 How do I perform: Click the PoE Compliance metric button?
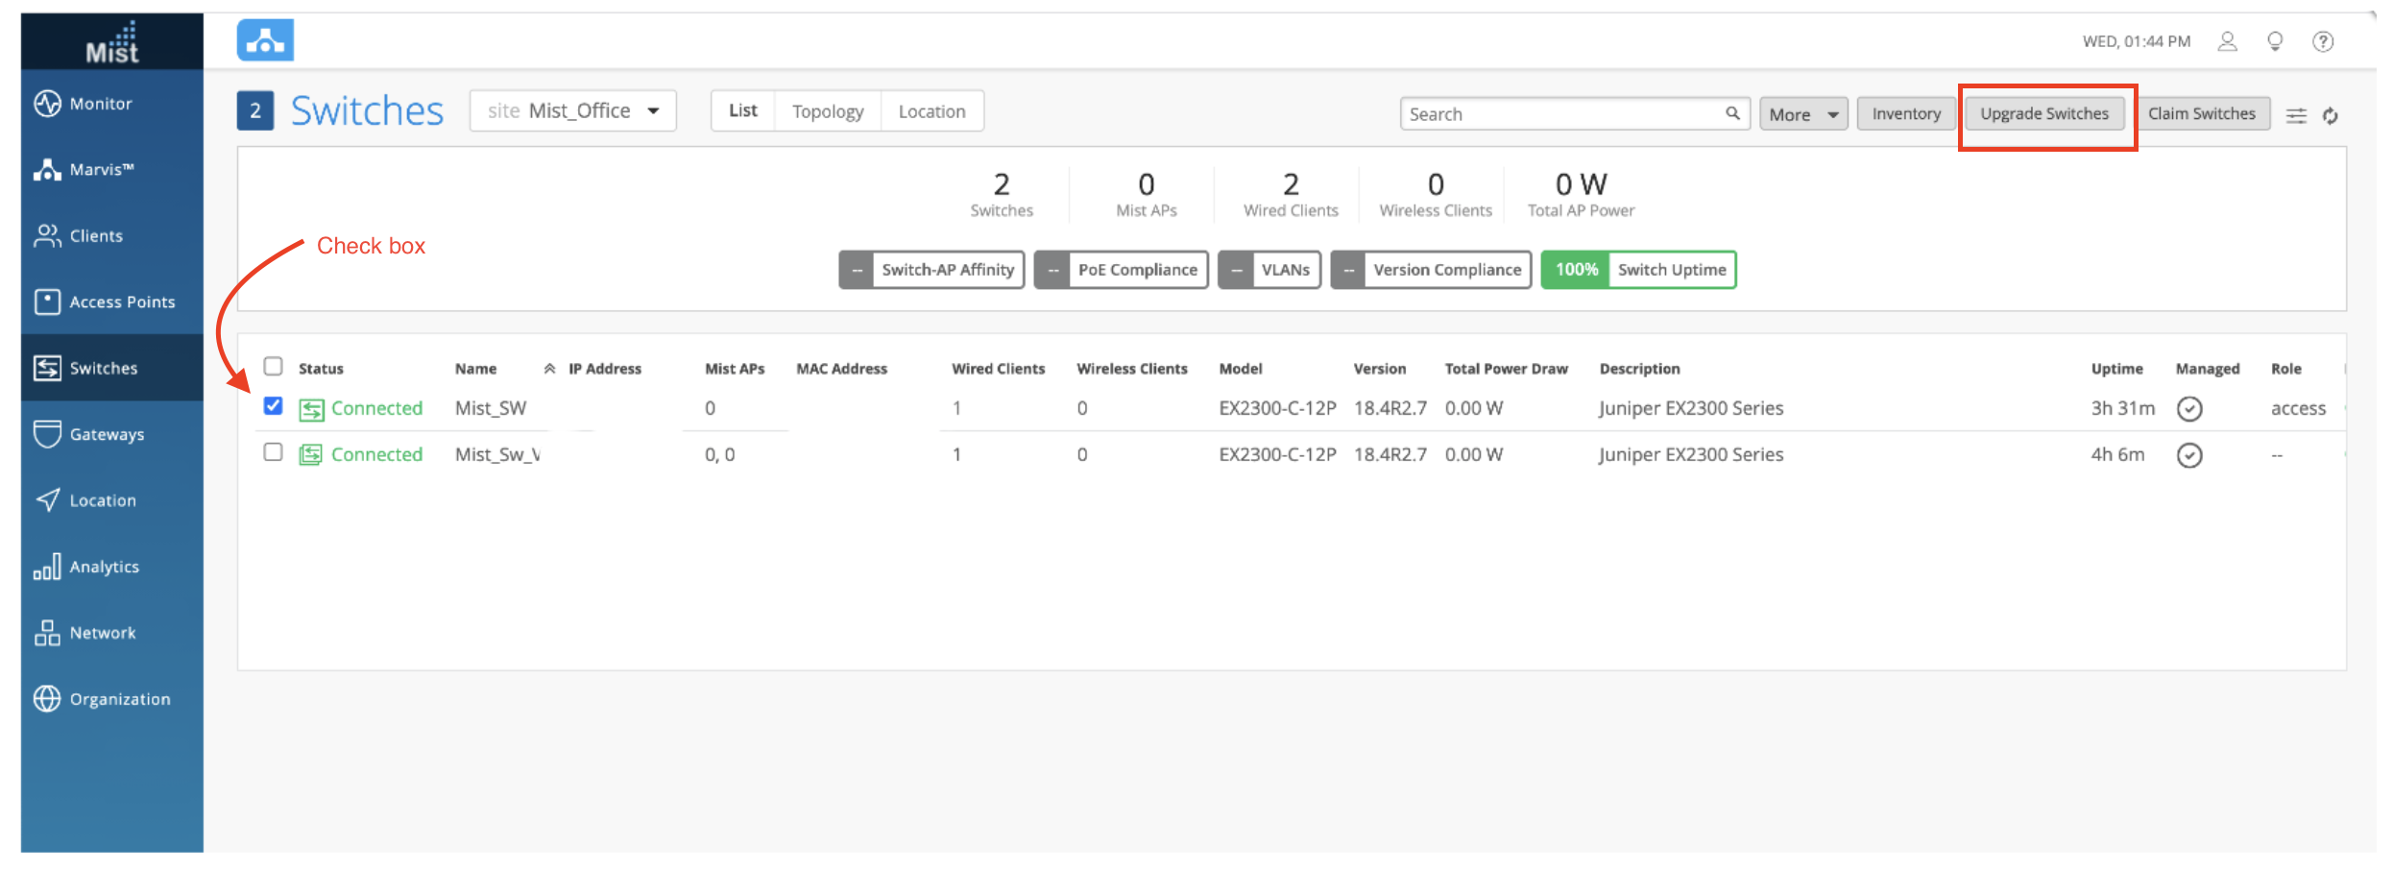point(1121,270)
